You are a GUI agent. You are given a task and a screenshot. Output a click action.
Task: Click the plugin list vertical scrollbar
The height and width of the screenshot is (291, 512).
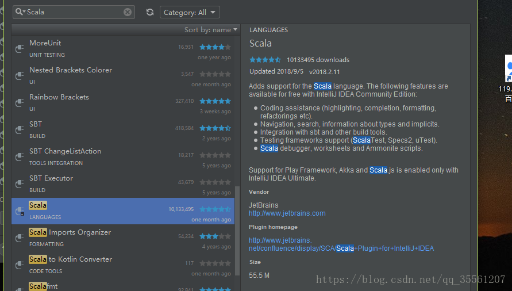click(237, 231)
